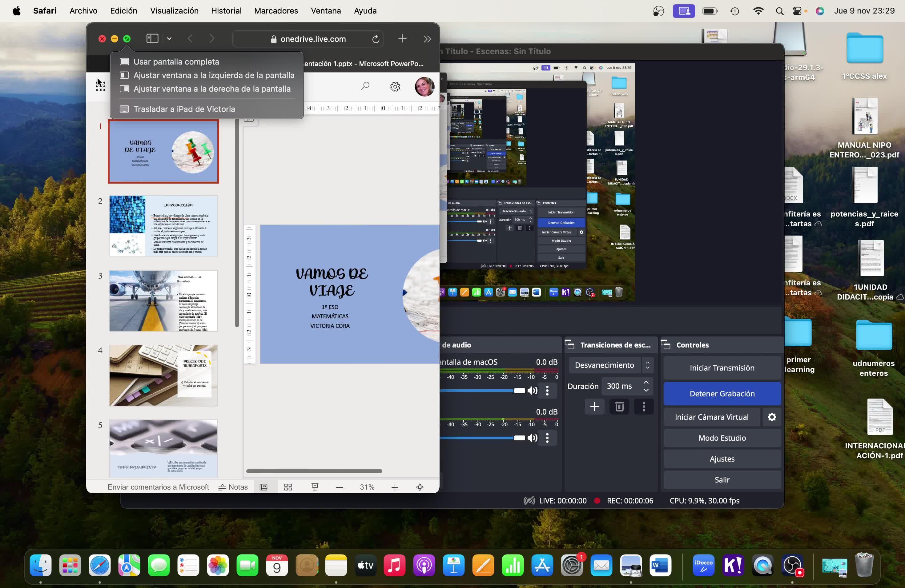Toggle the Safari sidebar button

152,38
